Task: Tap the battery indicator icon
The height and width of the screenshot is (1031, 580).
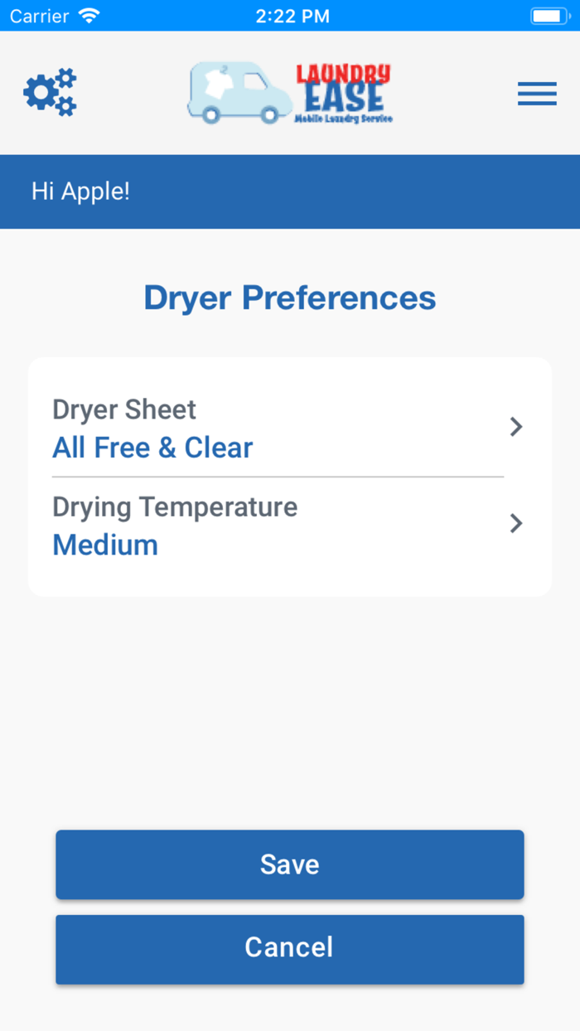Action: point(549,15)
